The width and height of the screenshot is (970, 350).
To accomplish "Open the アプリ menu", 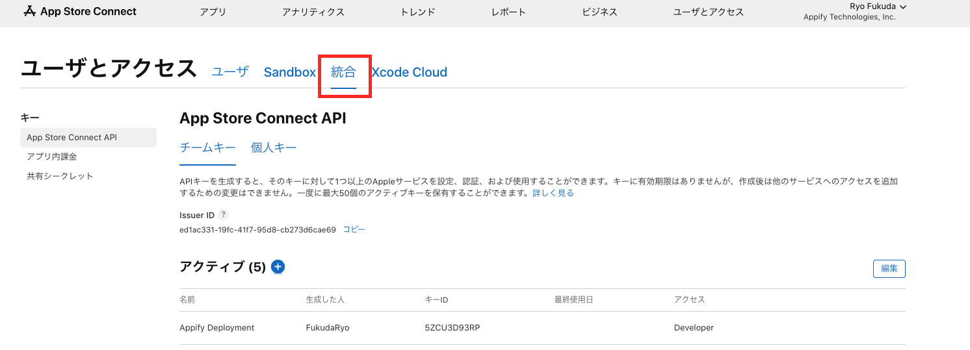I will click(213, 12).
